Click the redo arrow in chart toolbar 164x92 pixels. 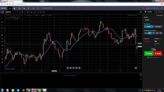coord(40,12)
